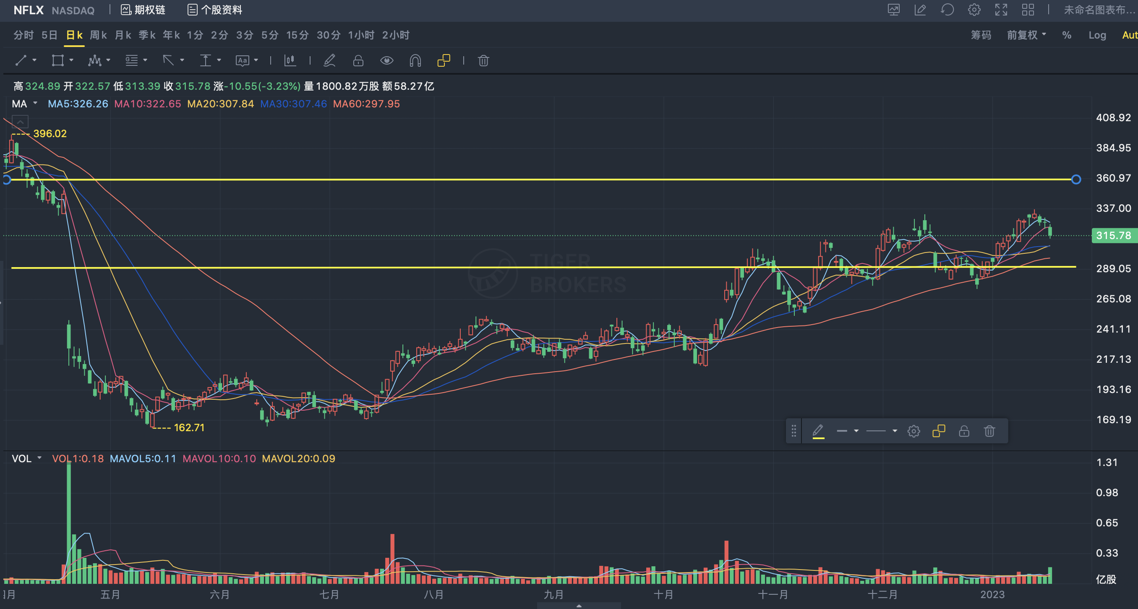The height and width of the screenshot is (609, 1138).
Task: Click the refresh/reset chart icon
Action: 947,10
